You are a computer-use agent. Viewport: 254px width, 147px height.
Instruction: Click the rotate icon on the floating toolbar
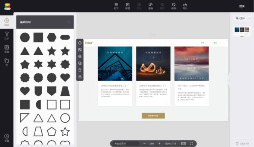pos(80,43)
